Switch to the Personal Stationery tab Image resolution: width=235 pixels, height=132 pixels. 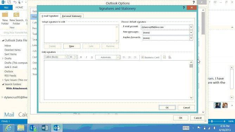click(x=72, y=16)
